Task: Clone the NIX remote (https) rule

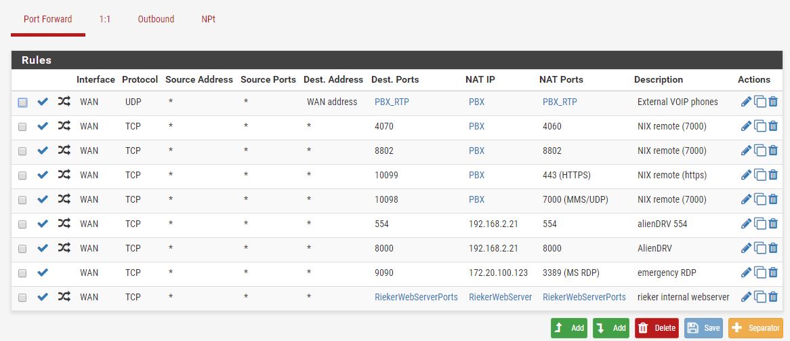Action: pyautogui.click(x=760, y=176)
